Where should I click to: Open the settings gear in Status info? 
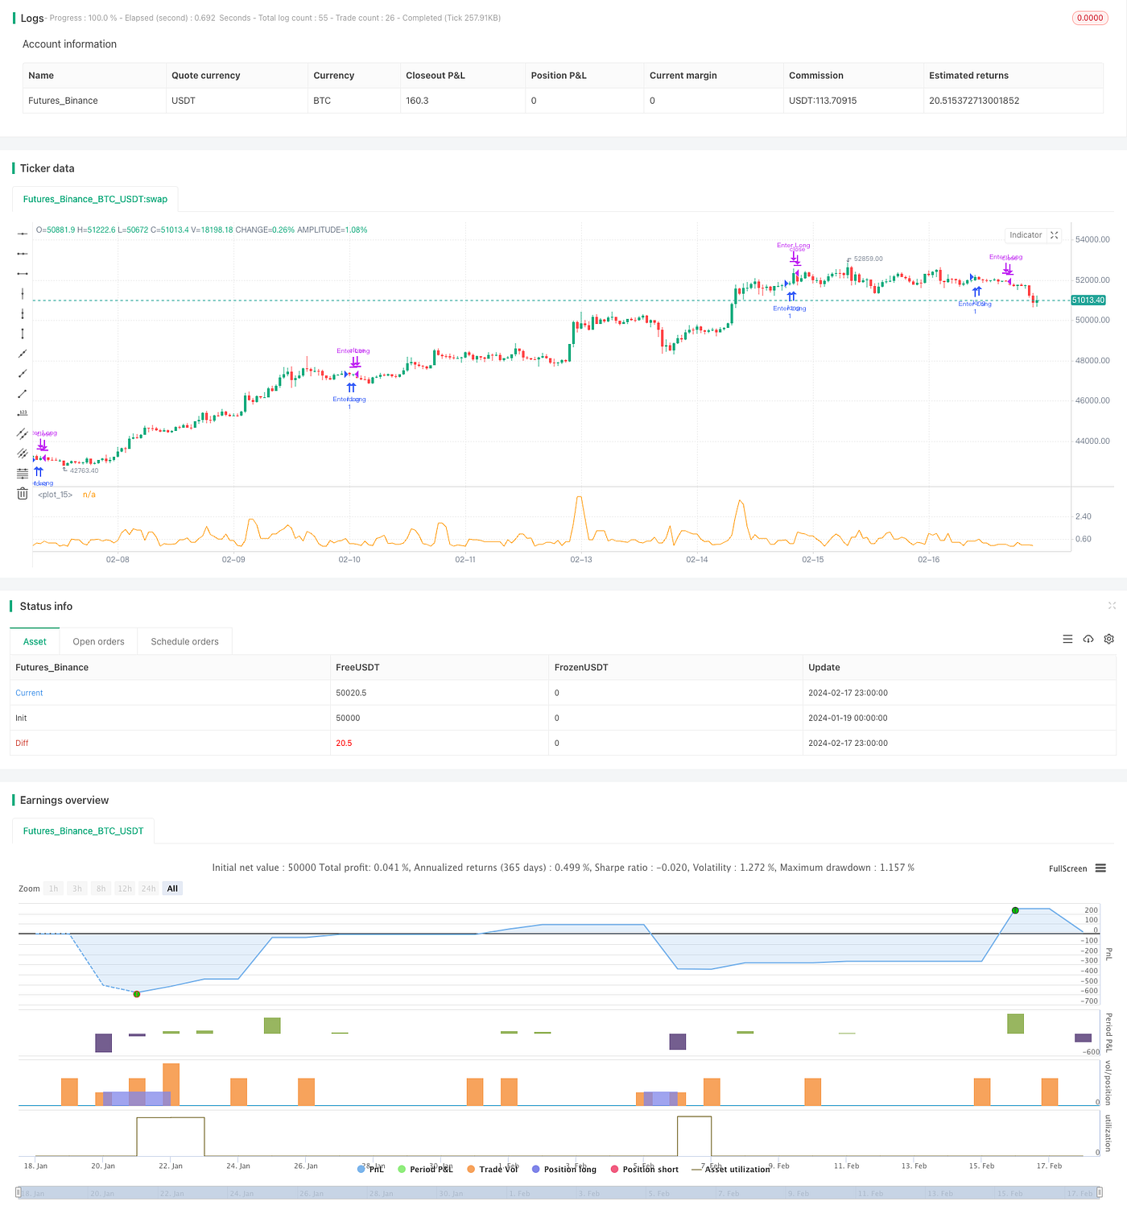click(x=1108, y=639)
